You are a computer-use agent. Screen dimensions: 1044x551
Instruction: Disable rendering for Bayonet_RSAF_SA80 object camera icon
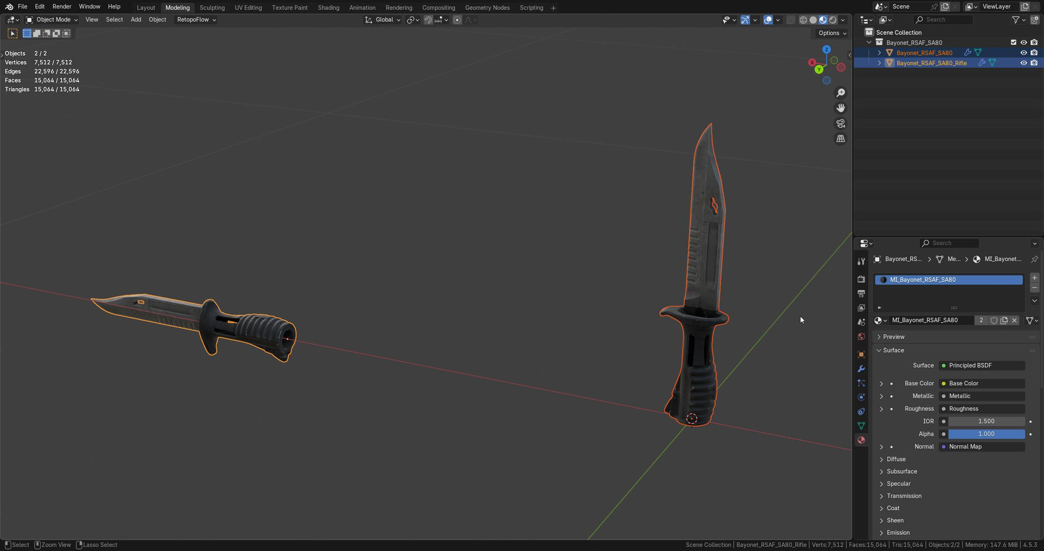(1034, 53)
